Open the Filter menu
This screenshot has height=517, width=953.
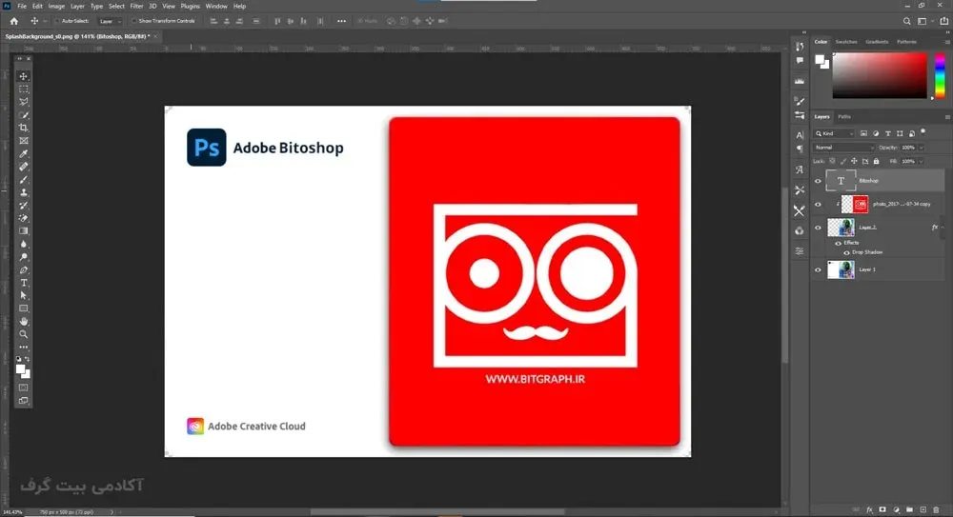[136, 6]
